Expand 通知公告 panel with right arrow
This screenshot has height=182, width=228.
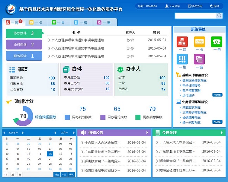point(147,133)
